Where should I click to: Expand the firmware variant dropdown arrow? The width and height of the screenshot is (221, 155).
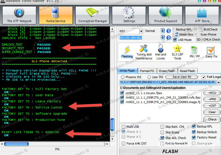point(218,82)
